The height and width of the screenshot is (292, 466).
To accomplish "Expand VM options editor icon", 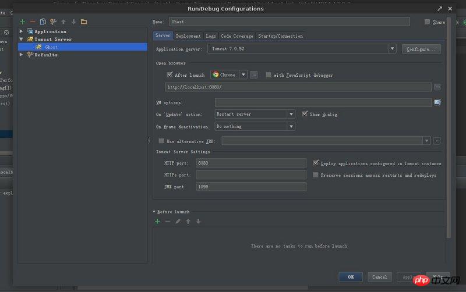I will (437, 102).
